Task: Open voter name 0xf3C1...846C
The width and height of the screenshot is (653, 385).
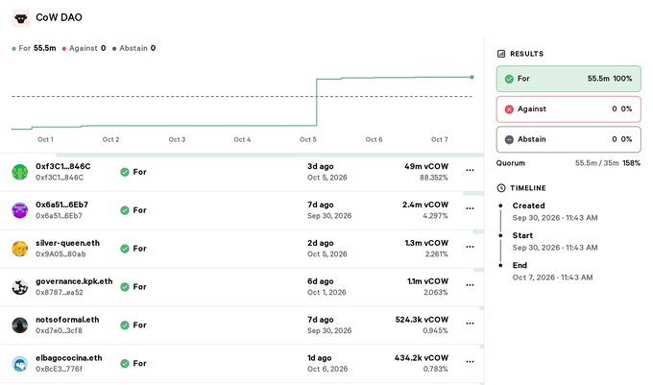Action: [x=62, y=166]
